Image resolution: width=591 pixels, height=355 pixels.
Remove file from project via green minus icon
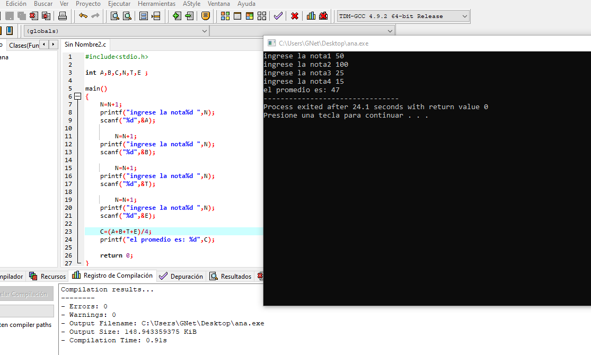tap(189, 16)
